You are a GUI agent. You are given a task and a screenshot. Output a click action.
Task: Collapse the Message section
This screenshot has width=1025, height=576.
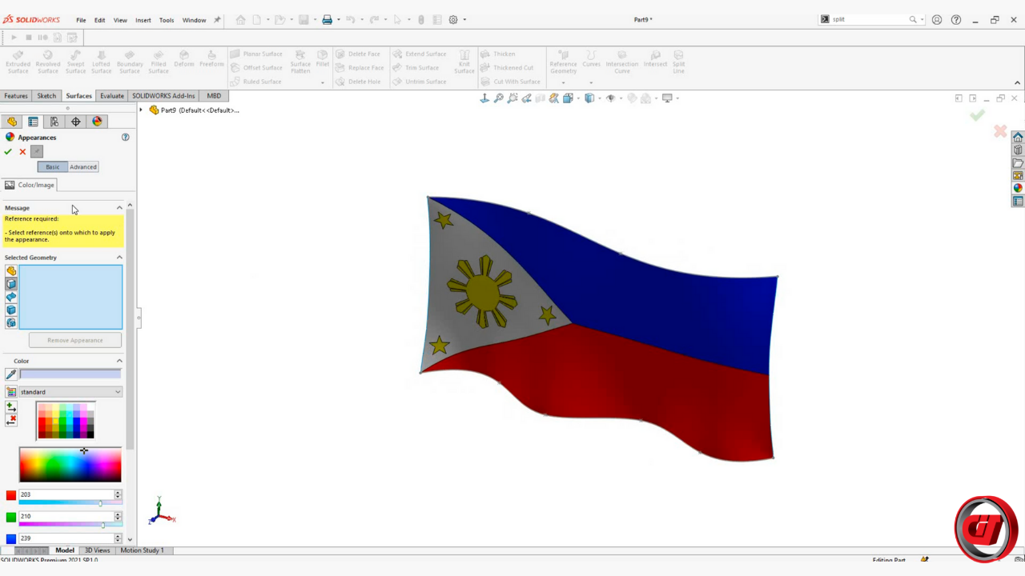click(x=119, y=208)
